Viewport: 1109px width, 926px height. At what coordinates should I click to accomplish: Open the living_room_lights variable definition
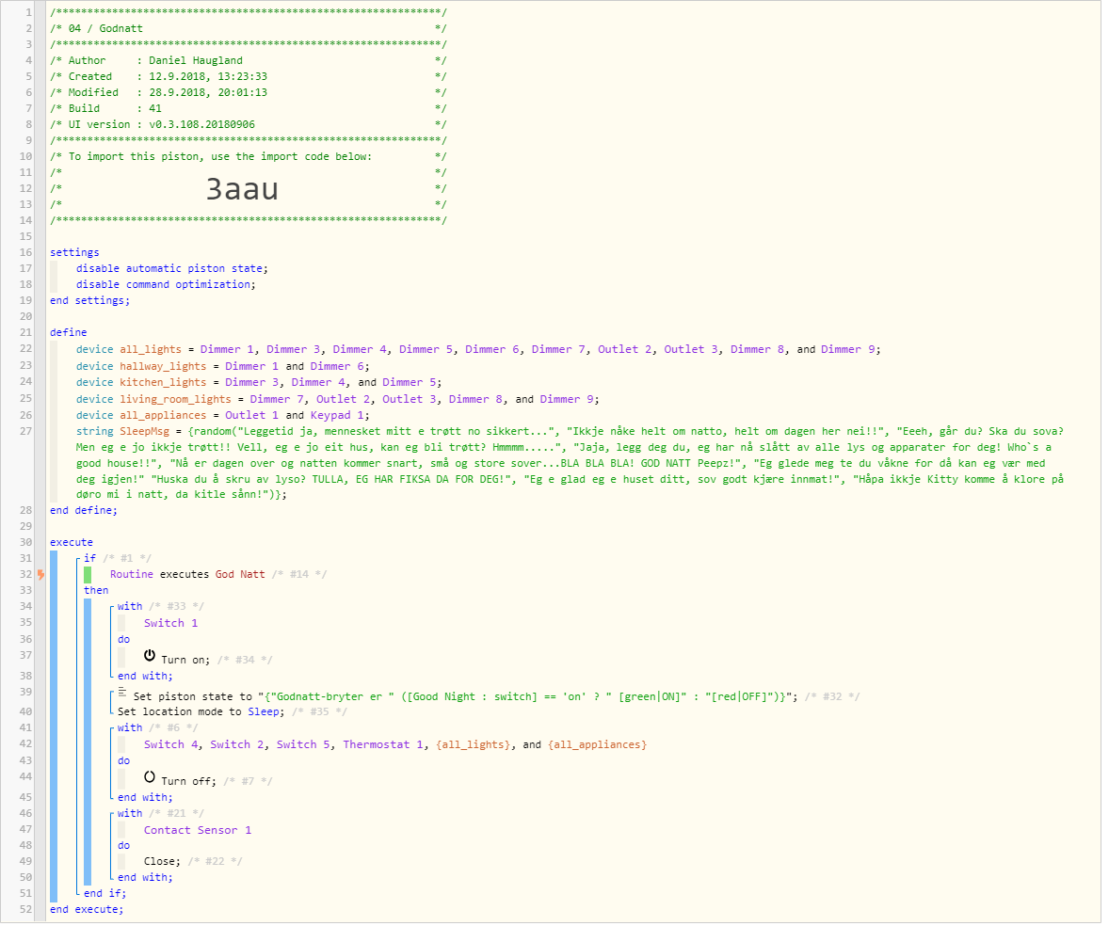tap(175, 401)
